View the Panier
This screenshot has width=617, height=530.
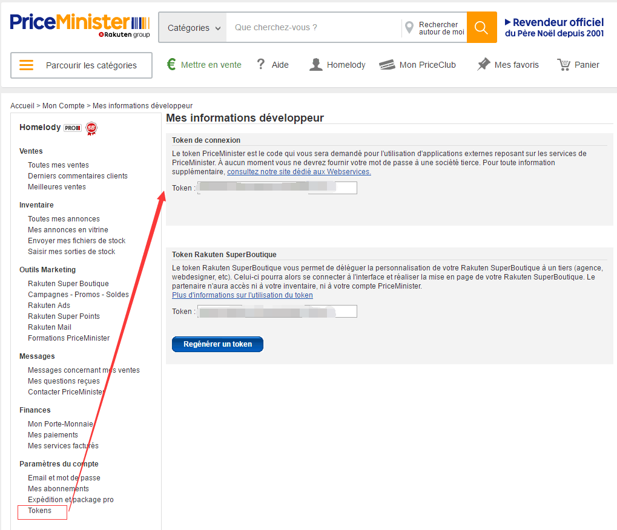pos(587,65)
